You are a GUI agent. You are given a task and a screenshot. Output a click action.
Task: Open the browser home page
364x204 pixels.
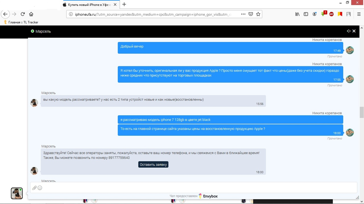coord(31,14)
